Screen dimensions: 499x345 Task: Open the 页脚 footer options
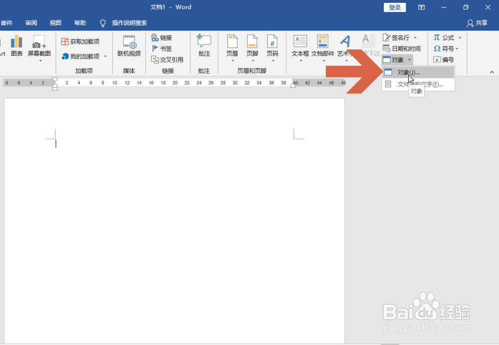[252, 48]
